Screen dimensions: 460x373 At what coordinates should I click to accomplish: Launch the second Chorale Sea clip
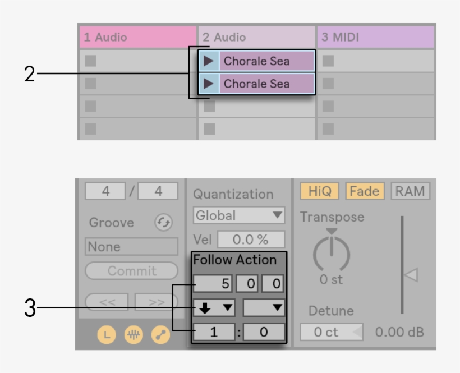209,84
